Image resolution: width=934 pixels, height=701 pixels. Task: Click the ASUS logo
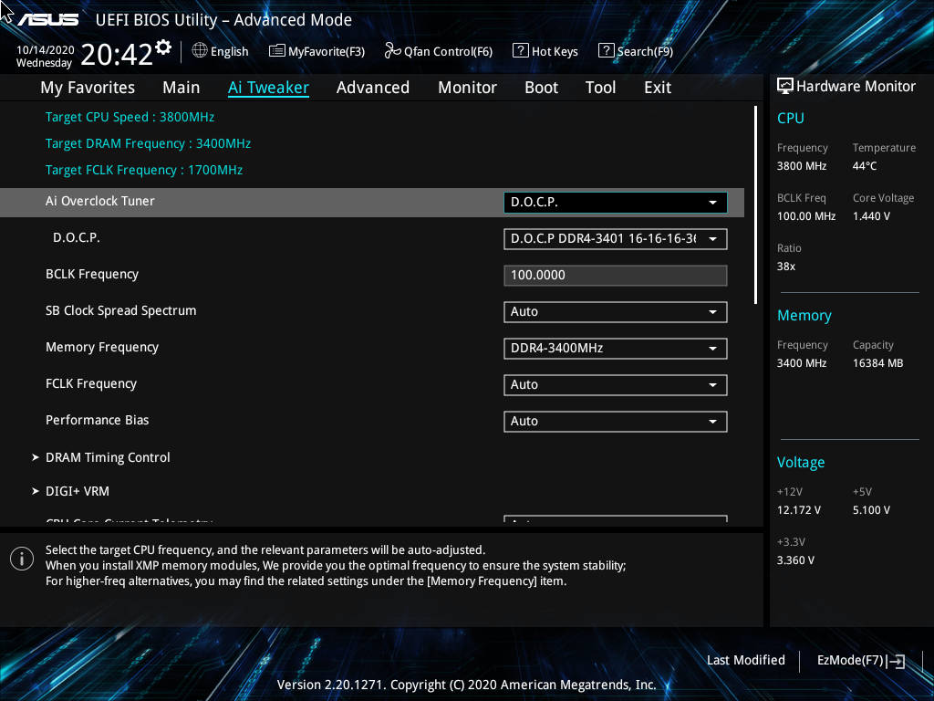(x=48, y=20)
